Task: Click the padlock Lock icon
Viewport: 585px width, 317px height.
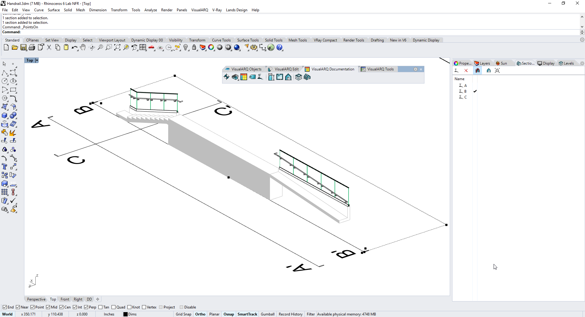Action: (x=194, y=48)
